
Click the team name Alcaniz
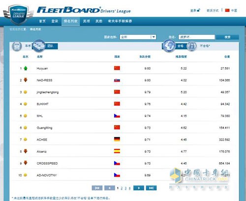42,151
